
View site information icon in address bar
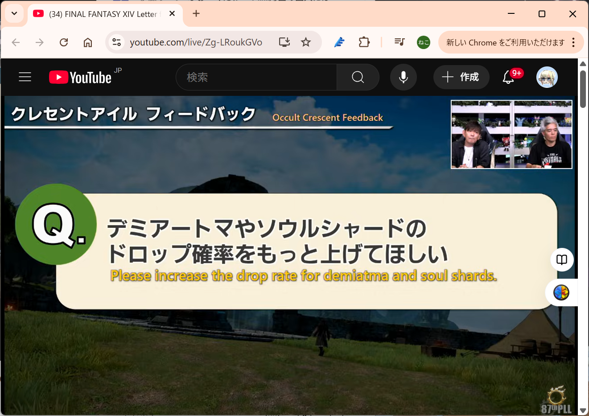tap(117, 42)
